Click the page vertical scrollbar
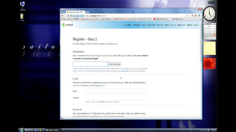Image resolution: width=236 pixels, height=132 pixels. [x=201, y=69]
